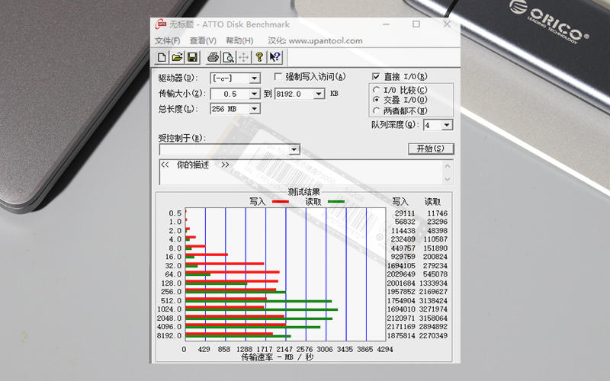Click read value 11746 in results
610x381 pixels.
click(x=437, y=213)
